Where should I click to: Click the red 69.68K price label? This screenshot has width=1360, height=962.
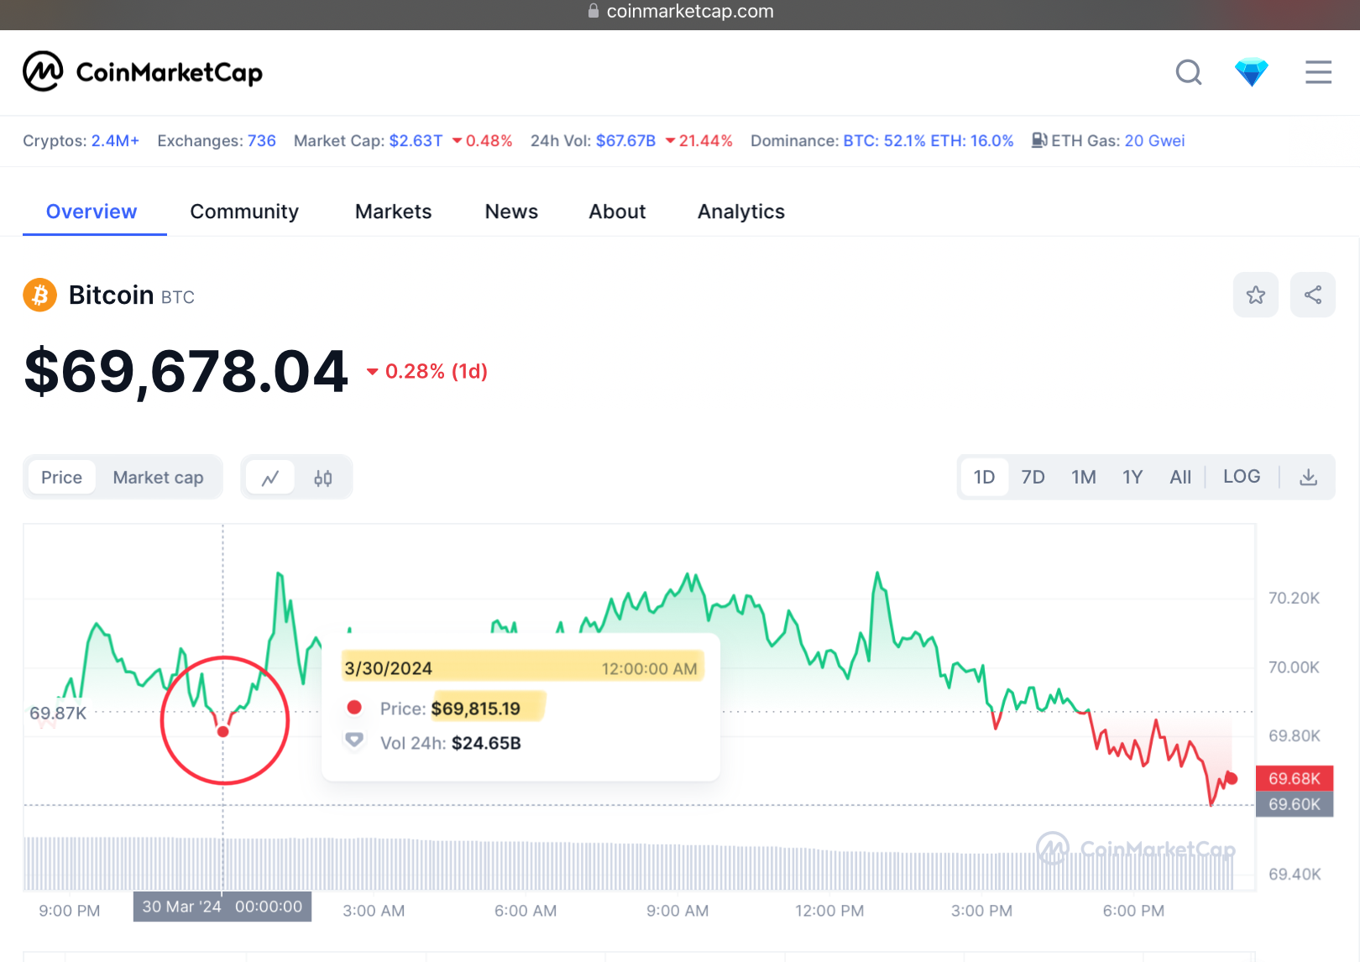1295,778
